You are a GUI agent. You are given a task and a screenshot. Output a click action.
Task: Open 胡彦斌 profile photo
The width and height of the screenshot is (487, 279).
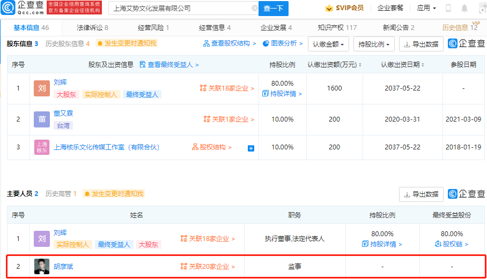point(42,266)
